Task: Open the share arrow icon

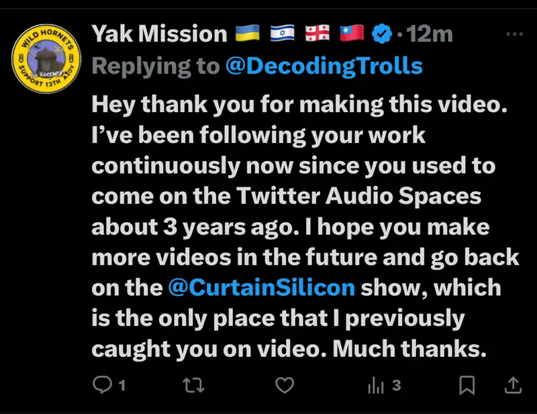Action: [x=512, y=385]
